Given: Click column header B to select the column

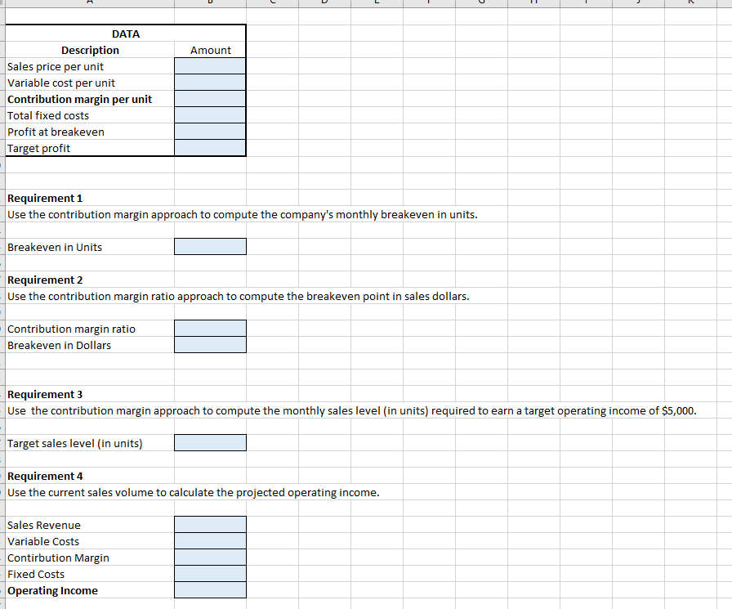Looking at the screenshot, I should [209, 3].
